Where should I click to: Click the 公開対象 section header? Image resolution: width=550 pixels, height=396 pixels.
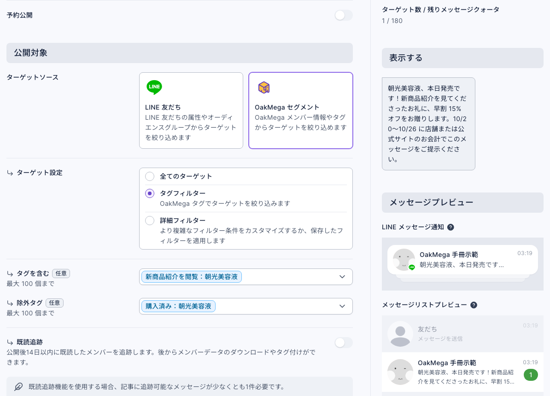pyautogui.click(x=180, y=53)
